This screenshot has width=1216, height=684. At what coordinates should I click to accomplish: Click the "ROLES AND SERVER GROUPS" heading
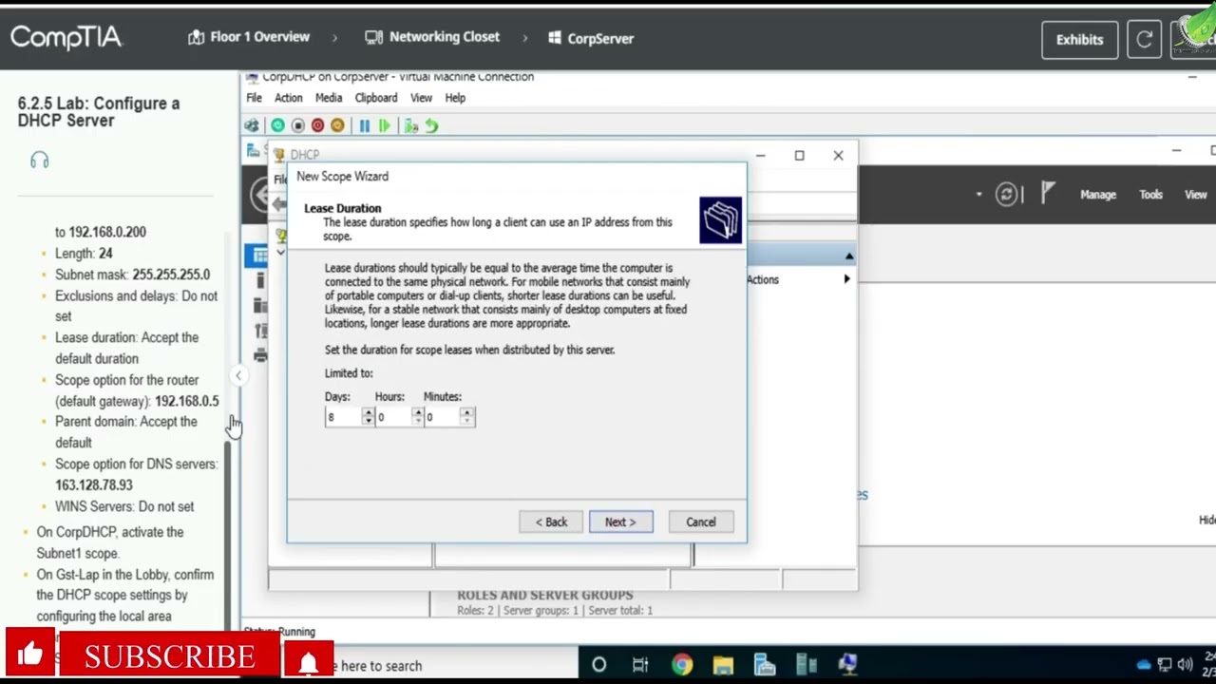point(545,595)
